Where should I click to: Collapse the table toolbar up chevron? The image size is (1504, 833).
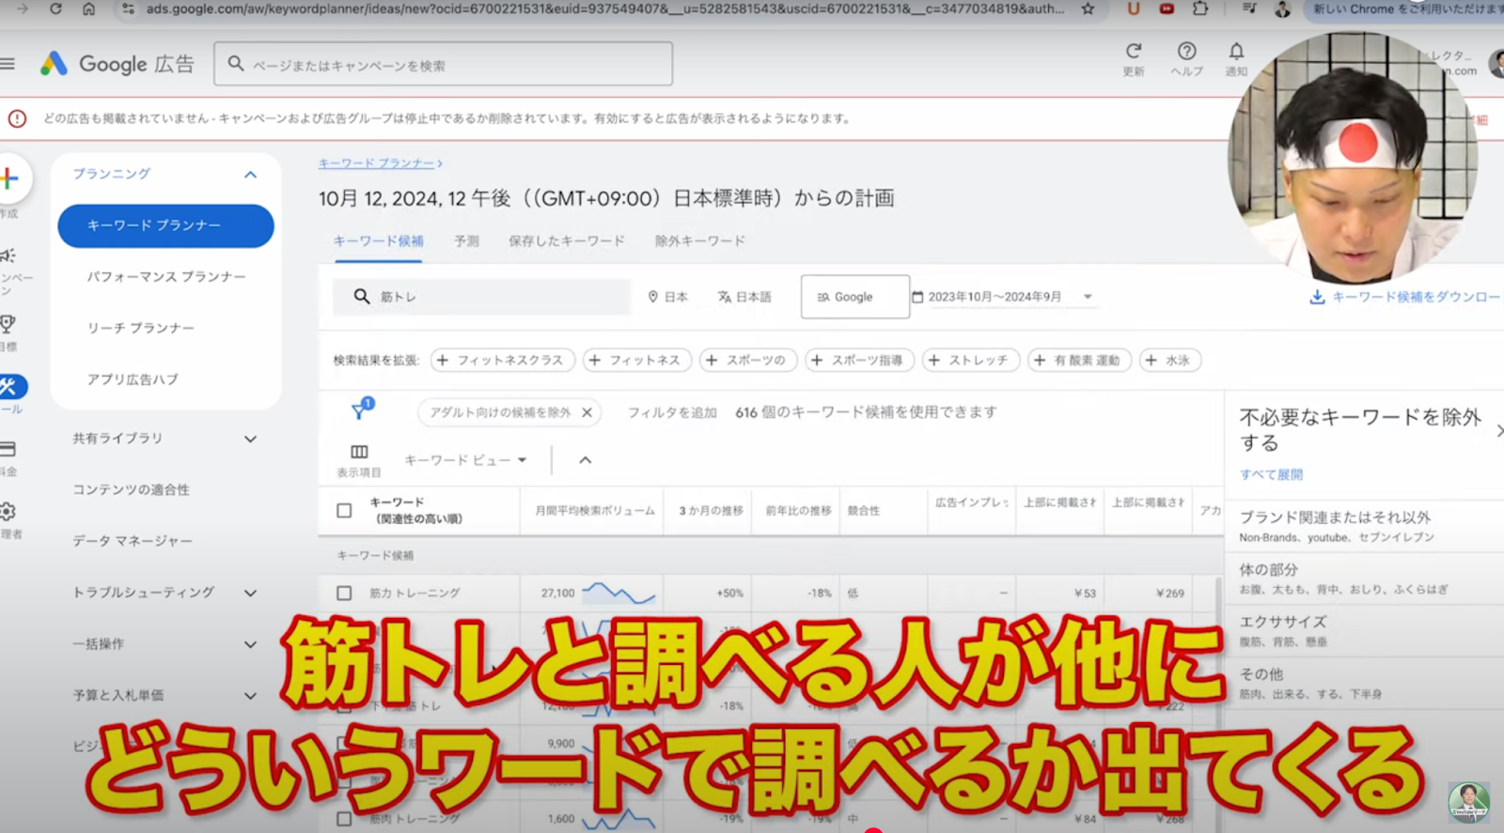(585, 460)
